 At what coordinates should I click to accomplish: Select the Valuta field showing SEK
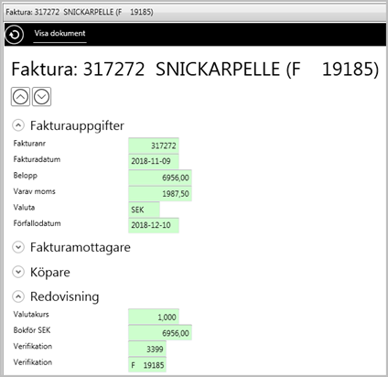click(x=144, y=210)
